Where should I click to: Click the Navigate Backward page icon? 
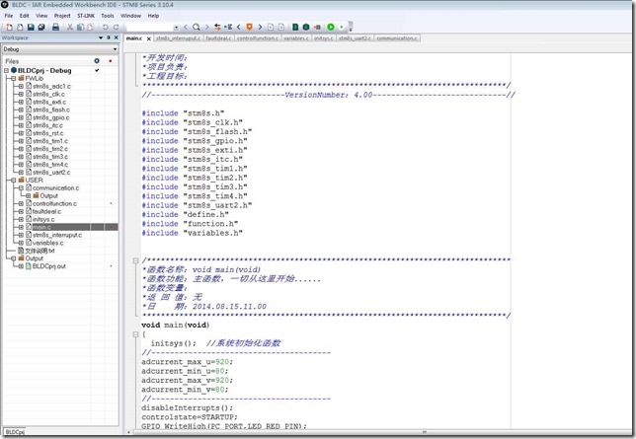pos(271,28)
